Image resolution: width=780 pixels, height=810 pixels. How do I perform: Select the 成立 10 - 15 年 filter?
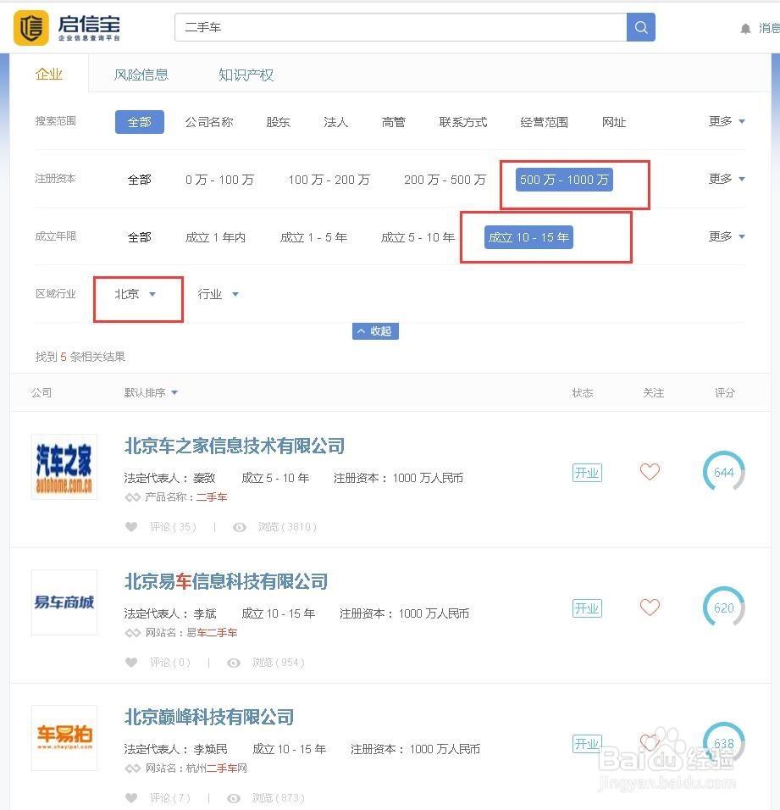528,237
